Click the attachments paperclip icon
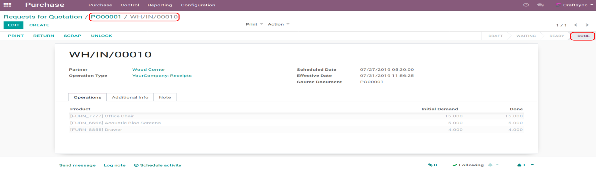The width and height of the screenshot is (596, 174). [430, 165]
